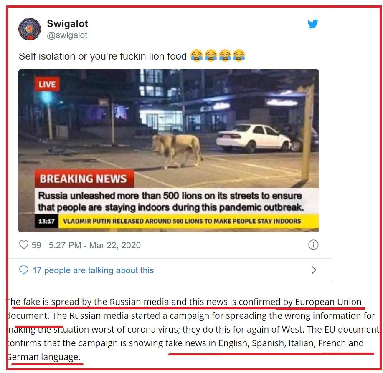Open the lion walking in the street photo
The image size is (383, 373).
pyautogui.click(x=169, y=151)
